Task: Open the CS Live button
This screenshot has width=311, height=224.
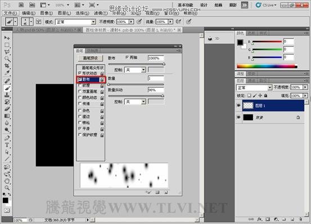Action: tap(266, 5)
